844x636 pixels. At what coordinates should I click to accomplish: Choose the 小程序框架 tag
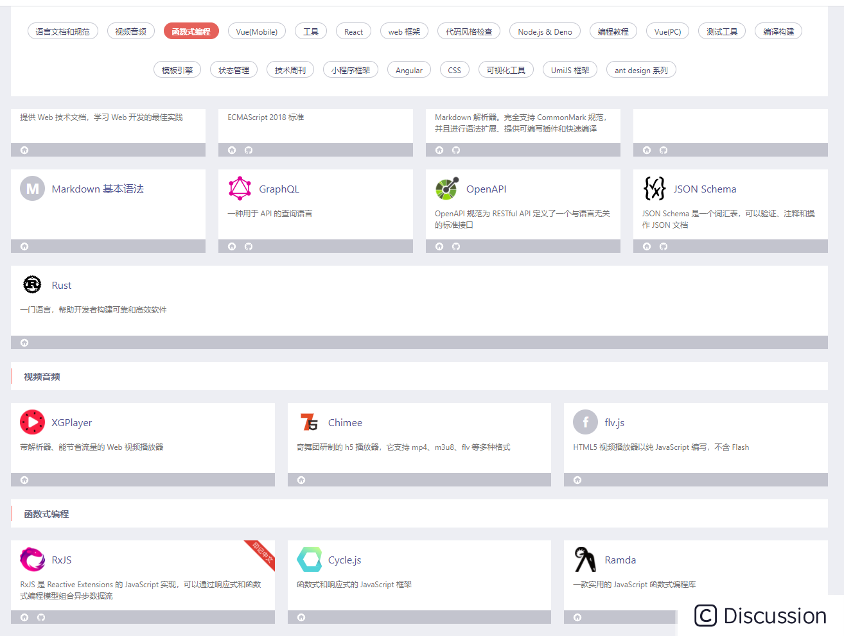coord(351,70)
